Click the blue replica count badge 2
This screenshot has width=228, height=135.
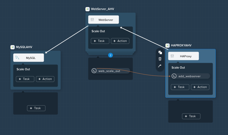[x=110, y=55]
